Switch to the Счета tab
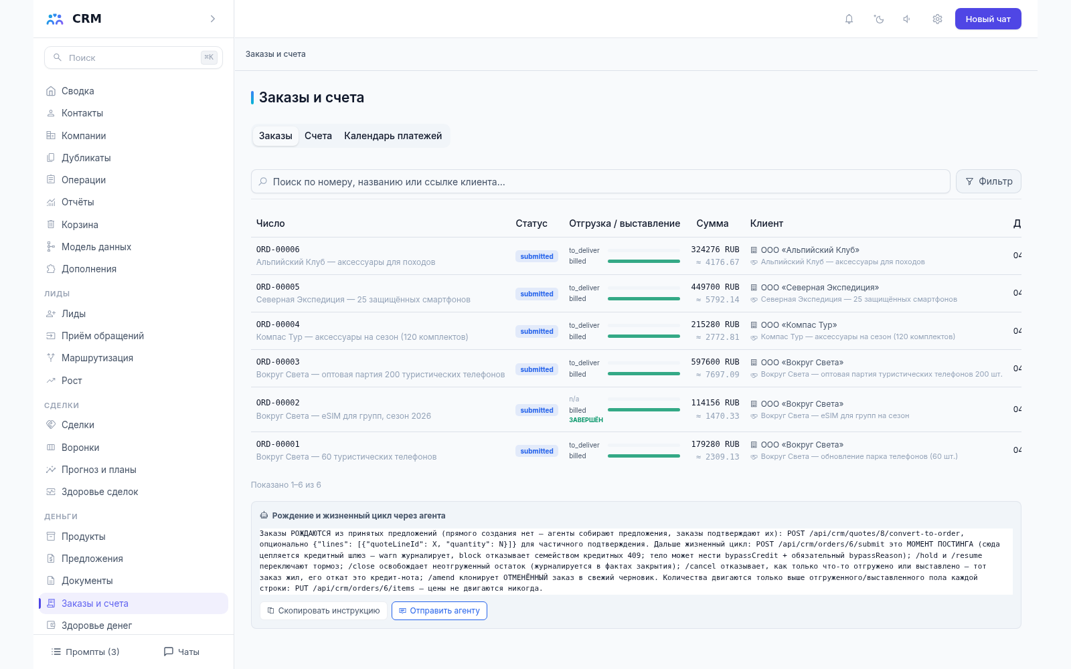Image resolution: width=1071 pixels, height=669 pixels. click(318, 136)
